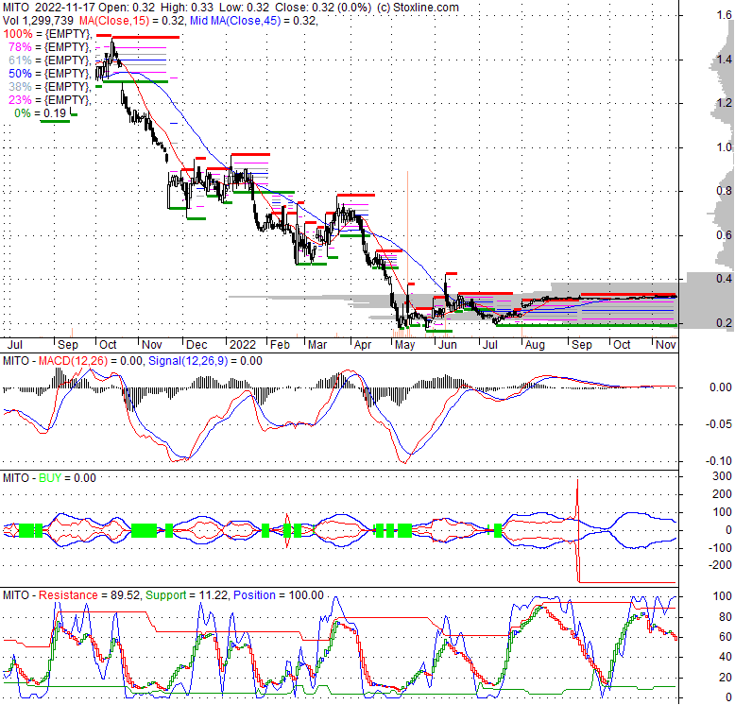
Task: Click the 20 oscillator axis value
Action: click(x=726, y=678)
